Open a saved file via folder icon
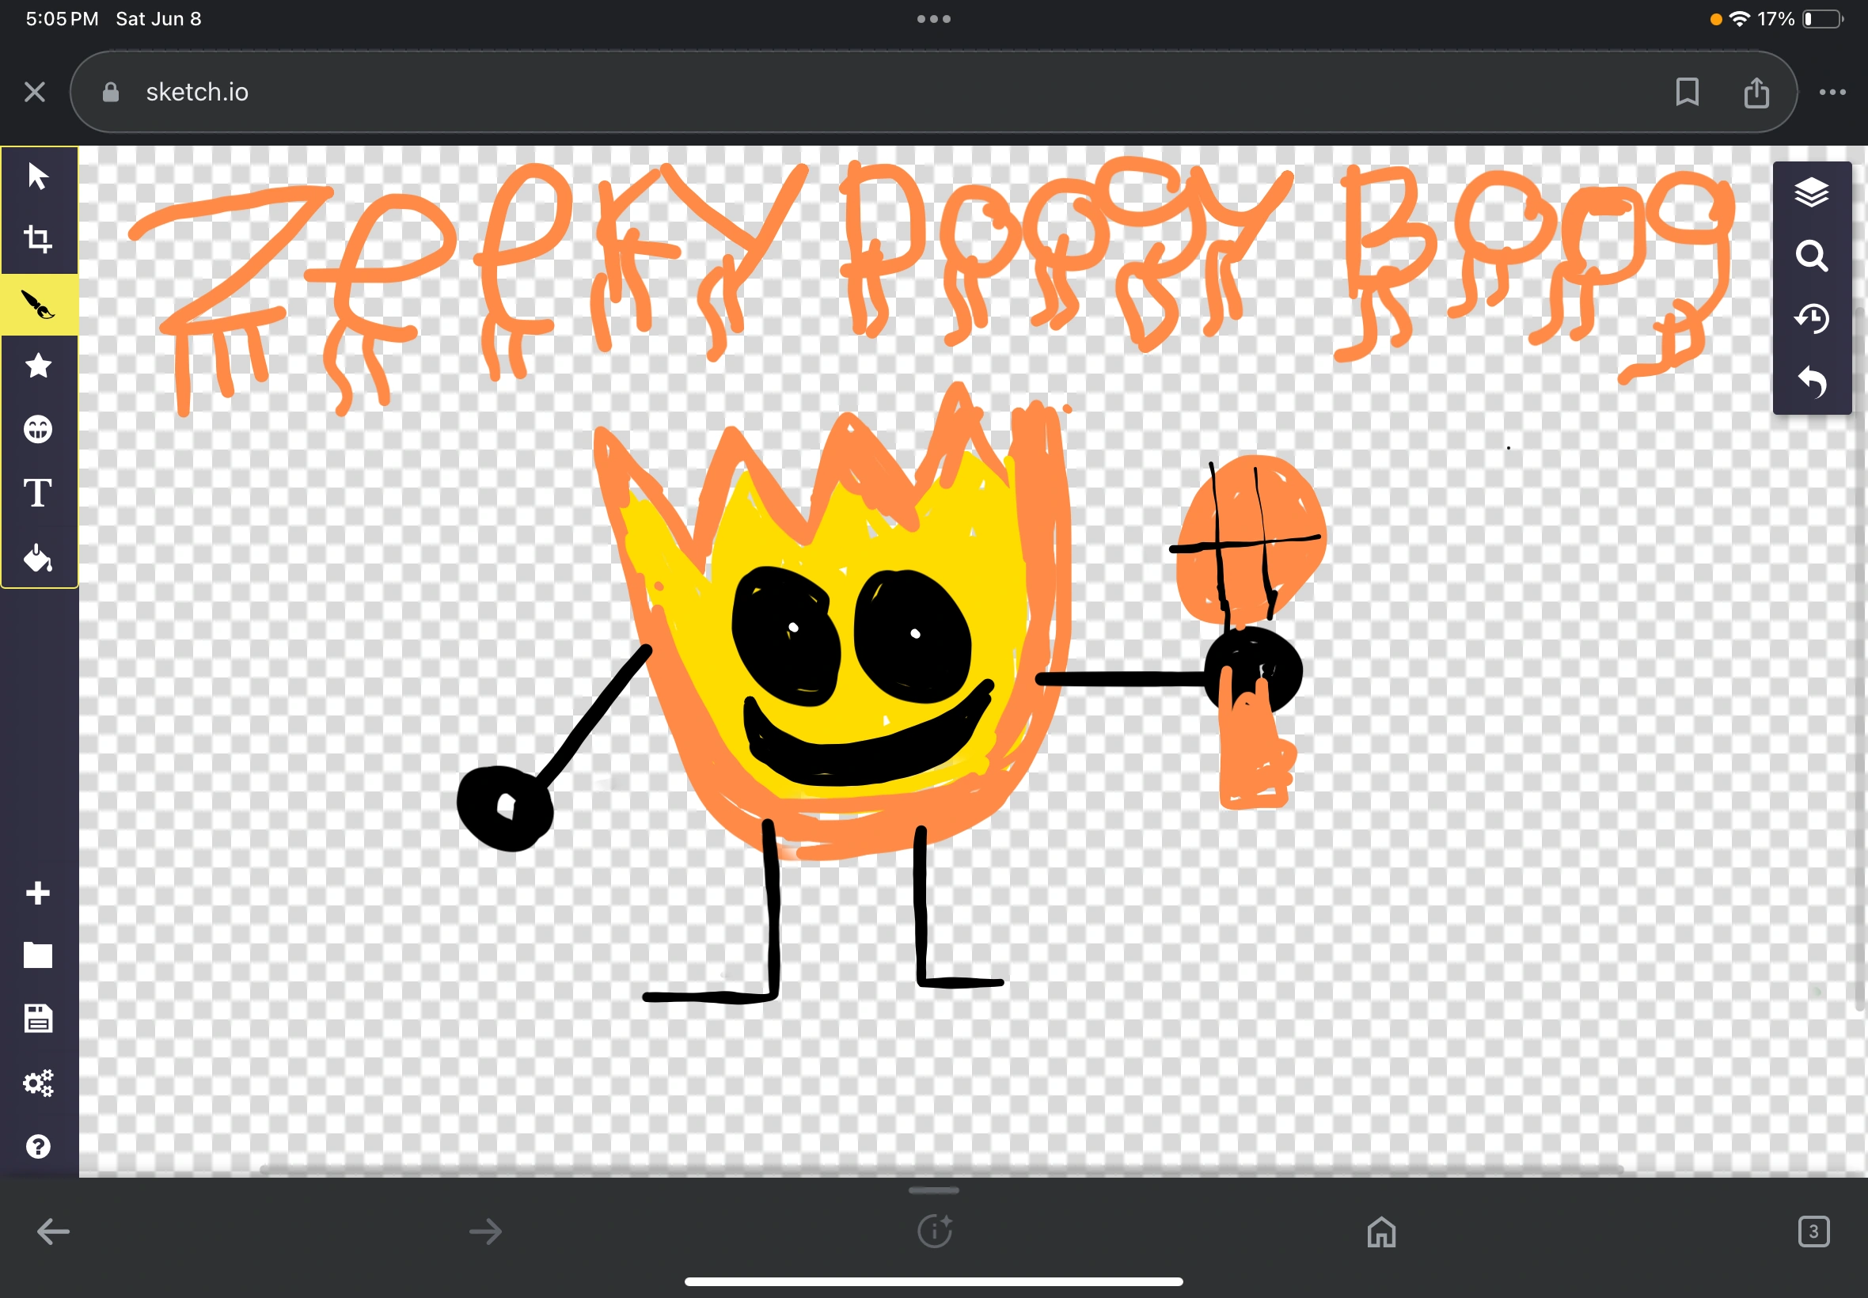 click(37, 955)
